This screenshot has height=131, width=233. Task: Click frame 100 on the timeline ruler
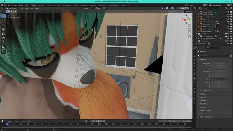click(x=78, y=124)
